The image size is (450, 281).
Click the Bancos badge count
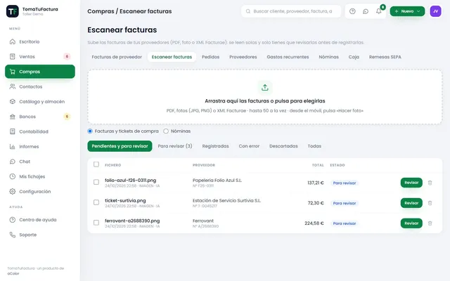point(67,117)
